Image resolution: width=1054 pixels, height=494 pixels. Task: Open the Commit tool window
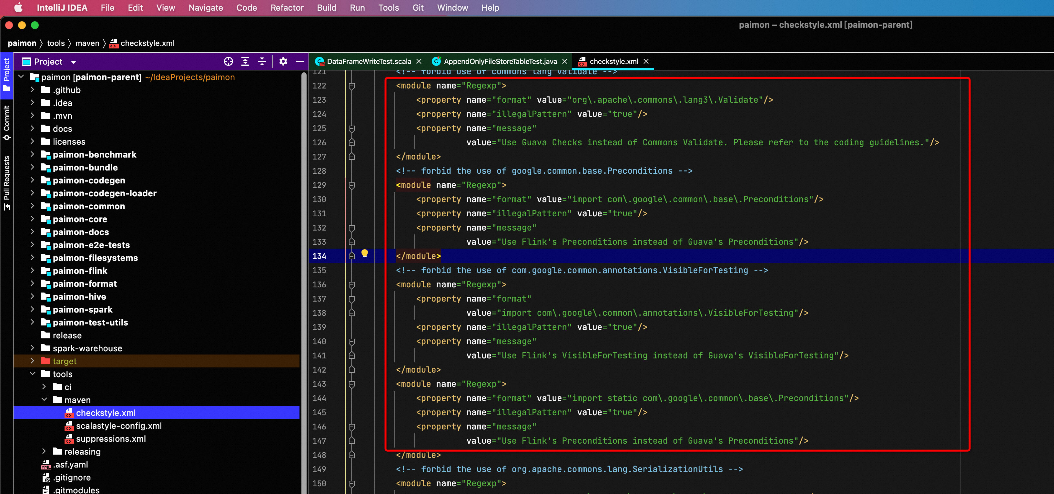[x=6, y=123]
